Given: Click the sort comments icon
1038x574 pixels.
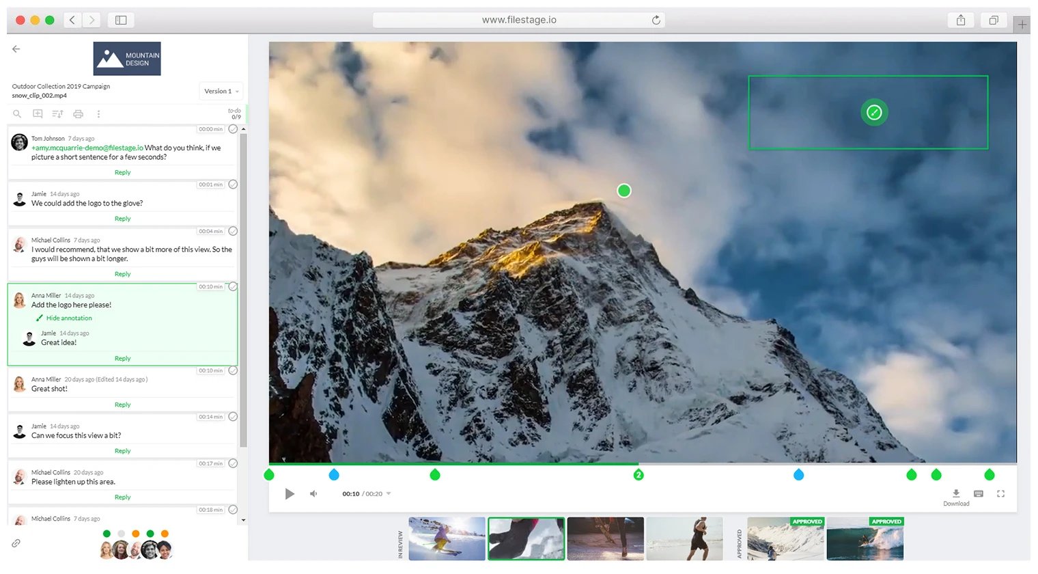Looking at the screenshot, I should [x=57, y=114].
